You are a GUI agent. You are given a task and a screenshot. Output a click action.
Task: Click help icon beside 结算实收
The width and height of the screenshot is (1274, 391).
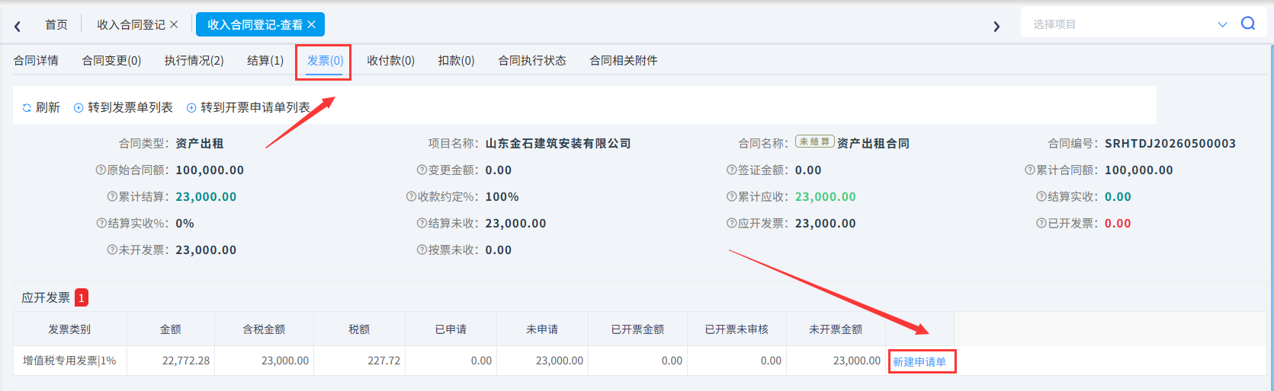pyautogui.click(x=1041, y=197)
